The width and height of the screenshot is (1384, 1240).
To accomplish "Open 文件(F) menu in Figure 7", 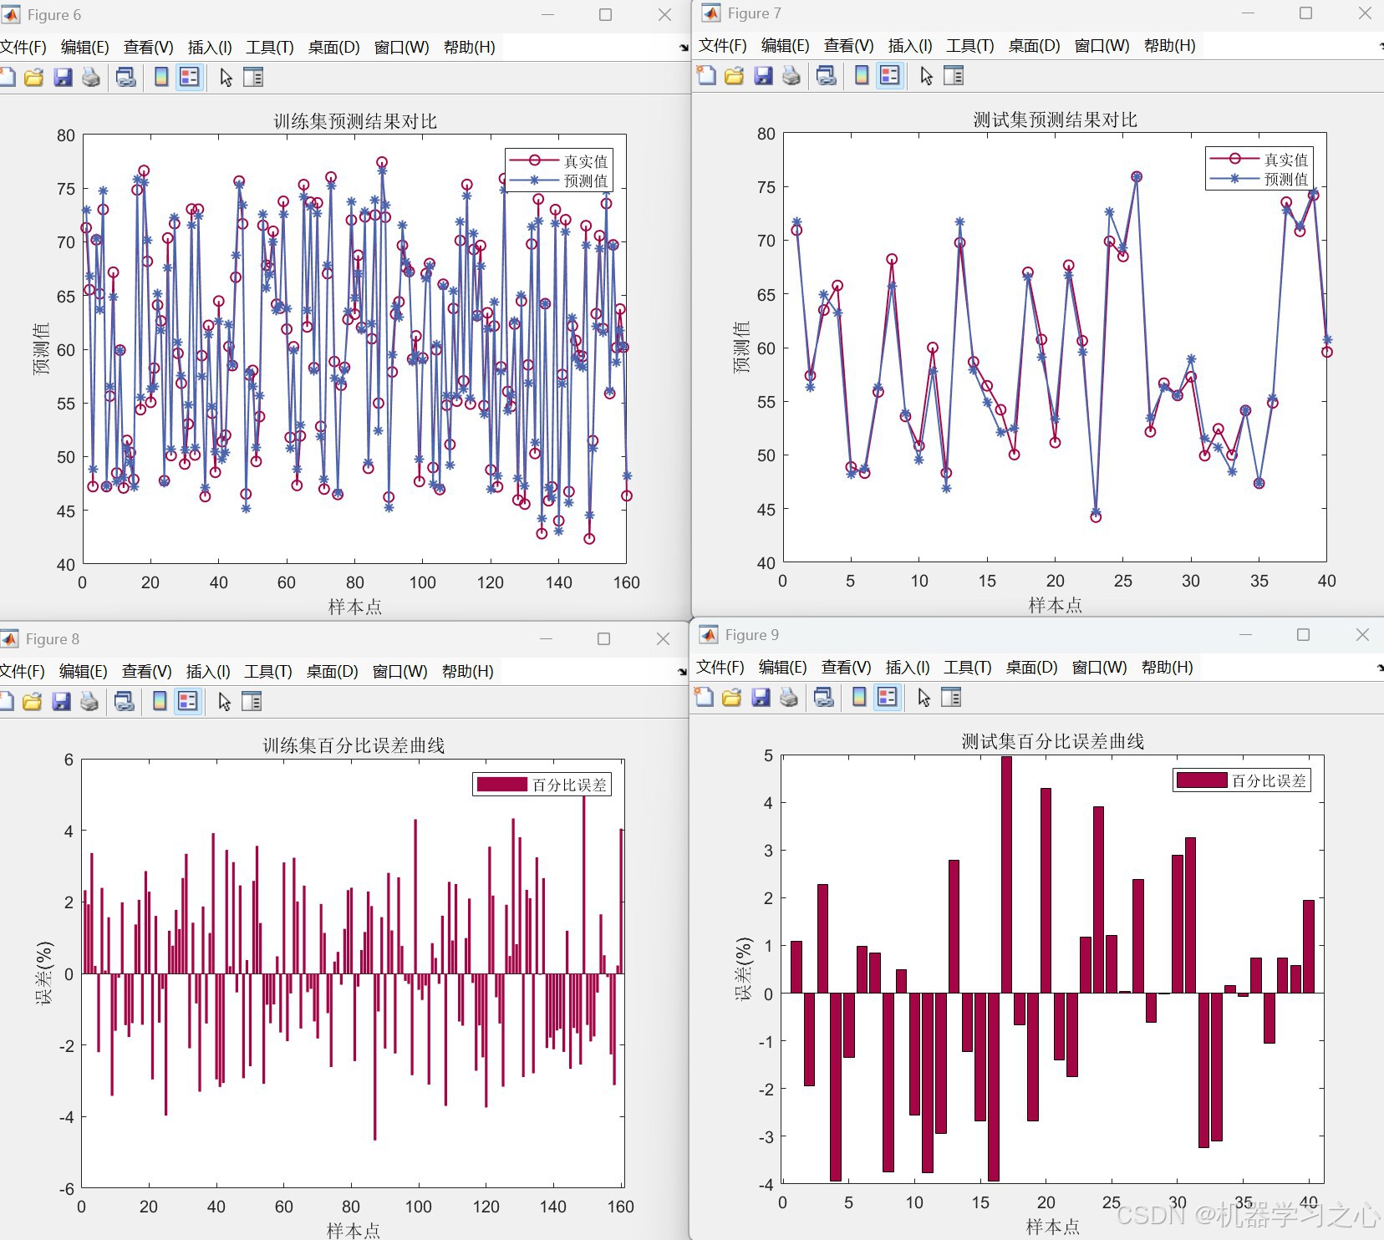I will pos(723,46).
